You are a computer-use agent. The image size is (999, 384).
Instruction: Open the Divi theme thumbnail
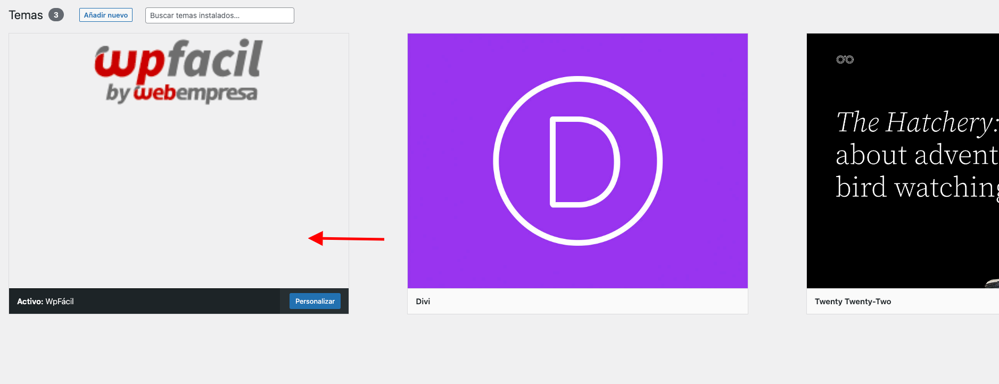(x=577, y=161)
